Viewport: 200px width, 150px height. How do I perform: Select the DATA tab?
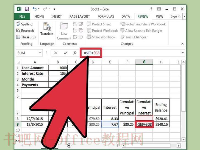[x=126, y=16]
